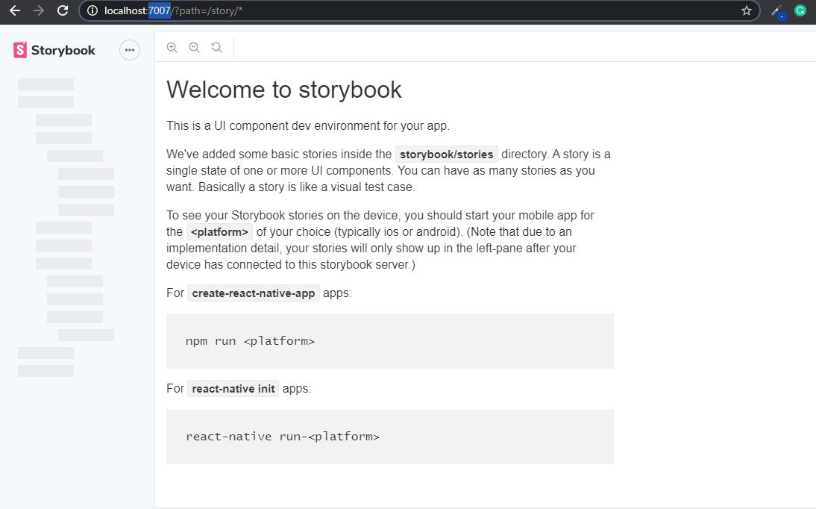Reload the page with the refresh icon
This screenshot has width=816, height=509.
[x=63, y=10]
